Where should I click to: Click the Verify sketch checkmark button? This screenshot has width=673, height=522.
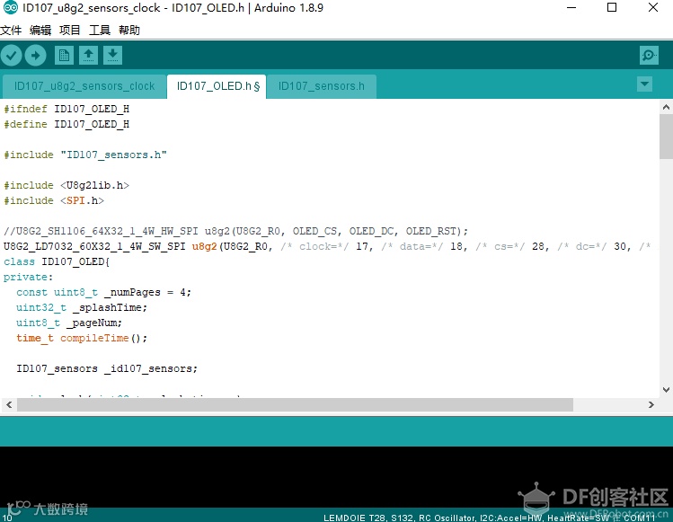click(12, 56)
